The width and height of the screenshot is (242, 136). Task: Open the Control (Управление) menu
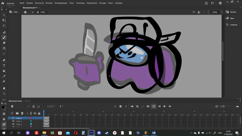click(92, 3)
